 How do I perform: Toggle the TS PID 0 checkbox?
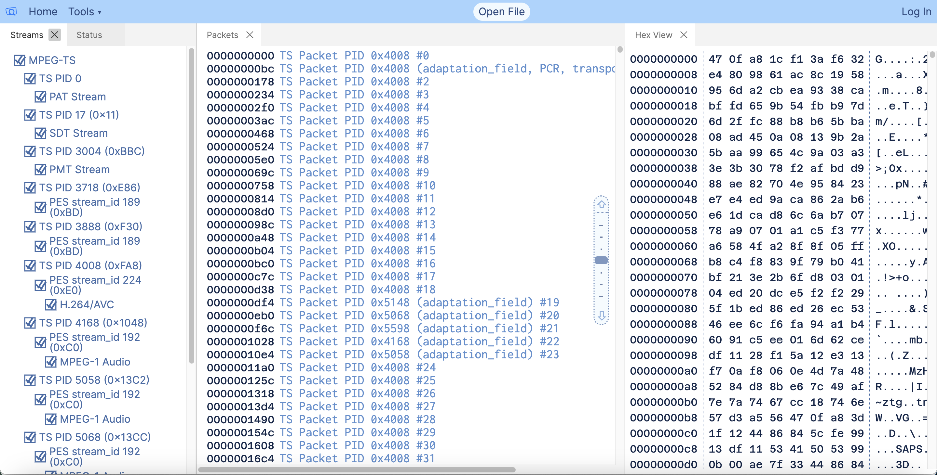[x=30, y=78]
